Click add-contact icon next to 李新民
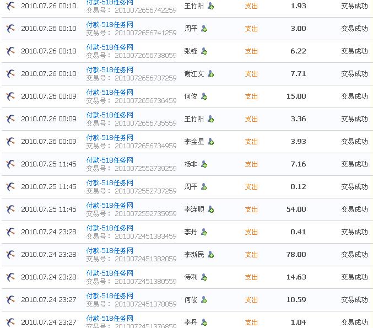Viewport: 373px width, 328px height. [x=210, y=255]
